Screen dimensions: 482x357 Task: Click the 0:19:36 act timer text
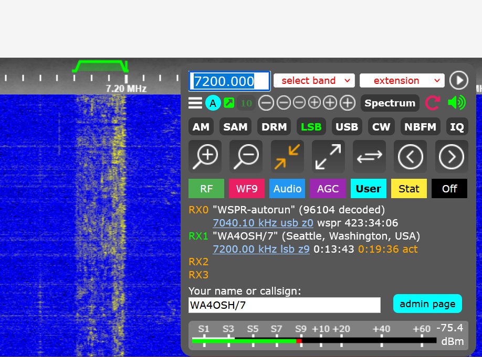pyautogui.click(x=388, y=249)
